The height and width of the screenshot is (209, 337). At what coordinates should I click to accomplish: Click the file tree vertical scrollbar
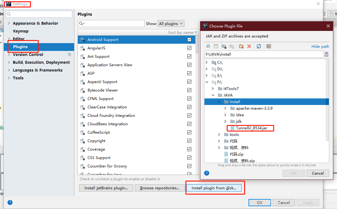(327, 100)
